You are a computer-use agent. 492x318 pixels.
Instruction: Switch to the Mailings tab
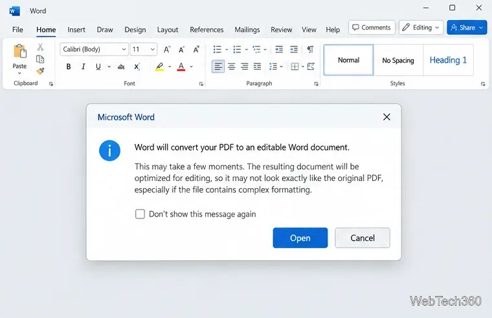(247, 30)
